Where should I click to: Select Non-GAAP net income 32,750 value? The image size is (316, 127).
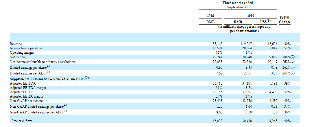247,101
